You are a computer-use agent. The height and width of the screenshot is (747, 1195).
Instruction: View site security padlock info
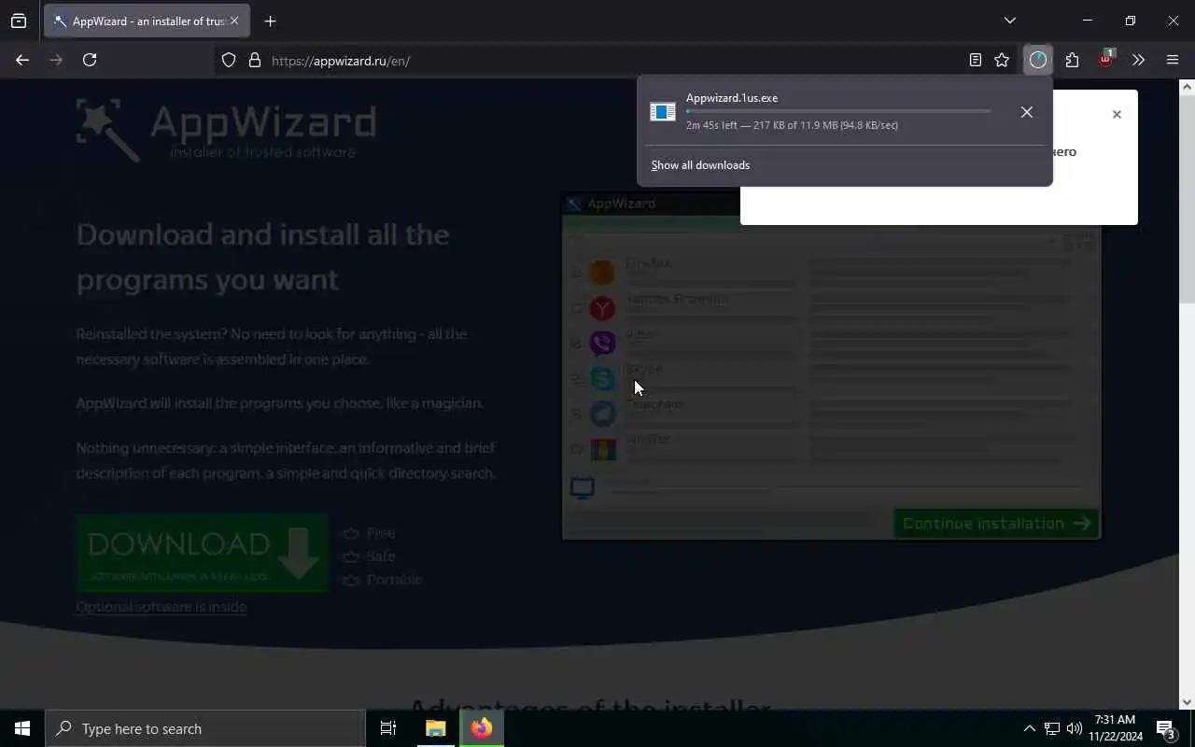pyautogui.click(x=254, y=60)
